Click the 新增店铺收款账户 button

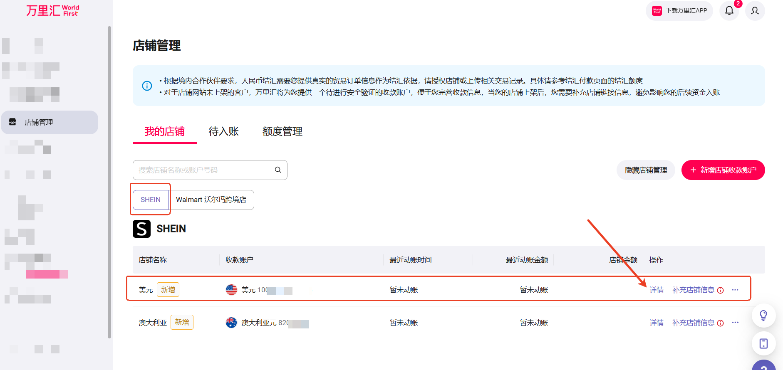click(x=723, y=170)
